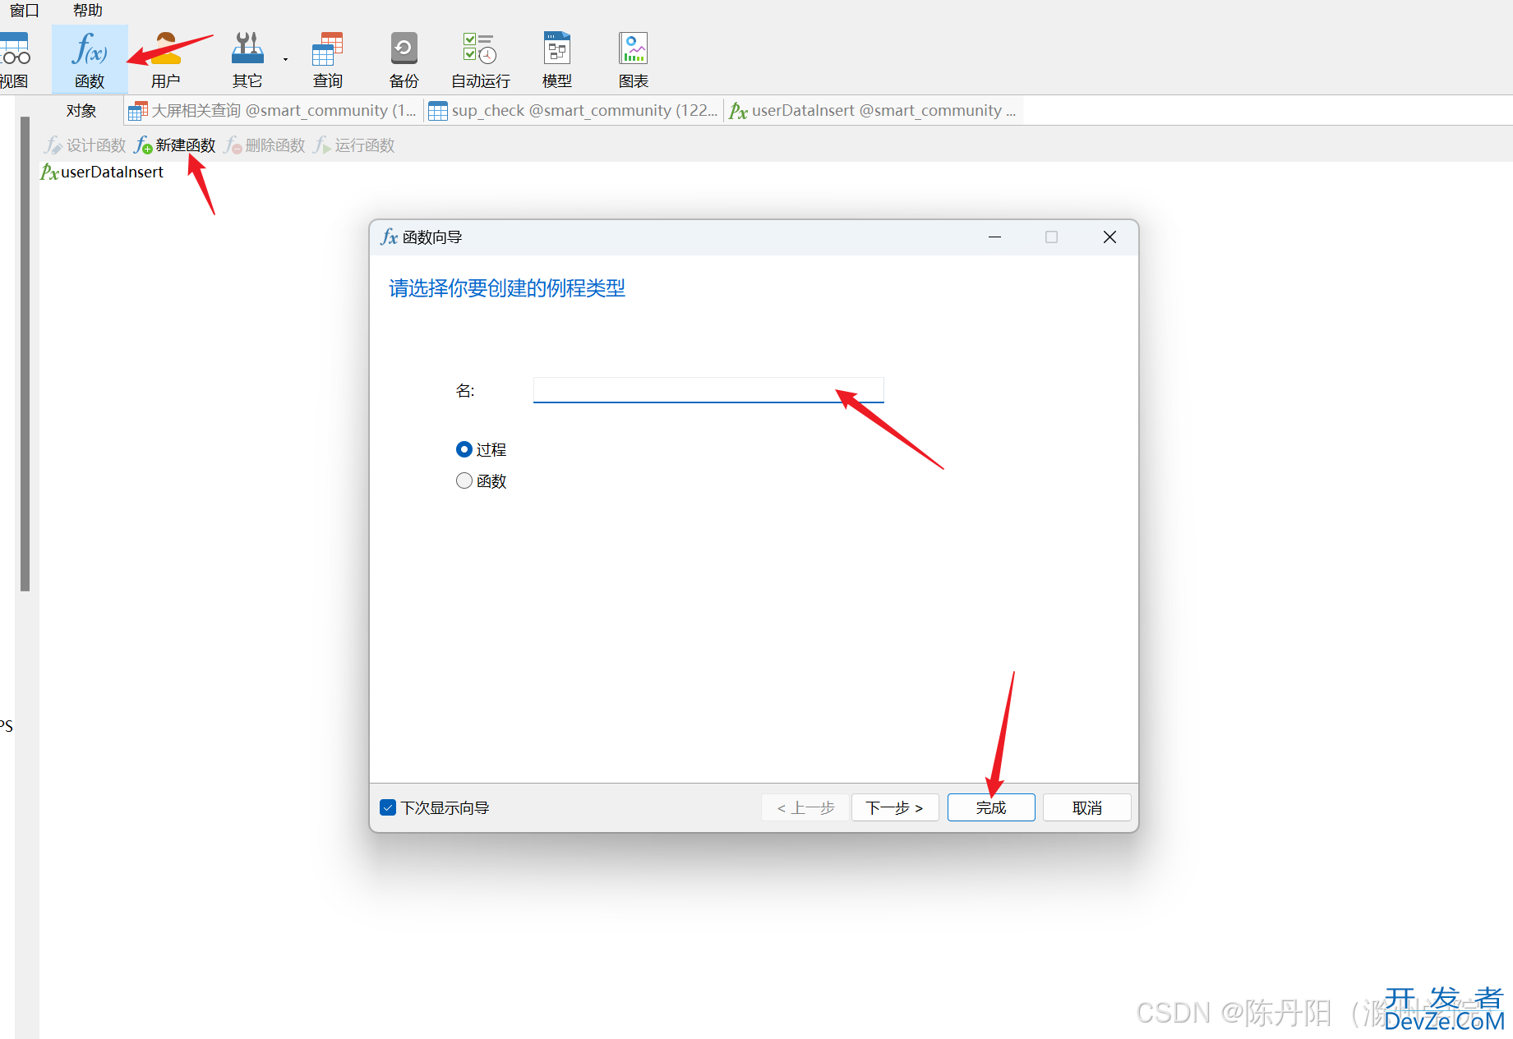The width and height of the screenshot is (1513, 1039).
Task: Open the 帮助 (Help) menu
Action: click(87, 11)
